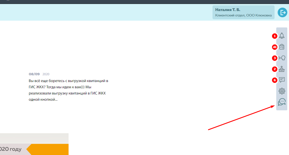This screenshot has height=155, width=289.
Task: Click the logout arrow icon
Action: [282, 12]
